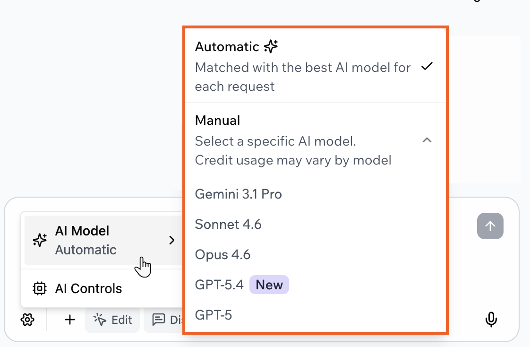Collapse the Manual section via its chevron
The image size is (530, 347).
pos(427,140)
